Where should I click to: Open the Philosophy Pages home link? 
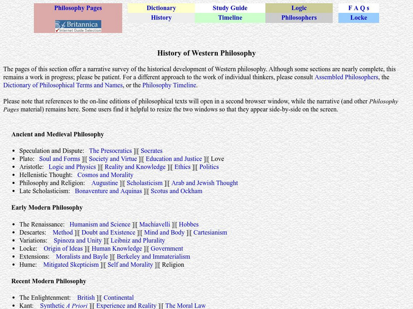click(78, 8)
